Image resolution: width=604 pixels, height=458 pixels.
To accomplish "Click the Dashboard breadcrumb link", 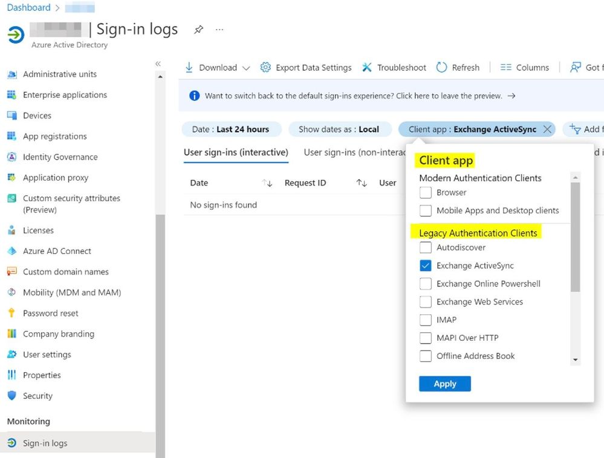I will 29,8.
